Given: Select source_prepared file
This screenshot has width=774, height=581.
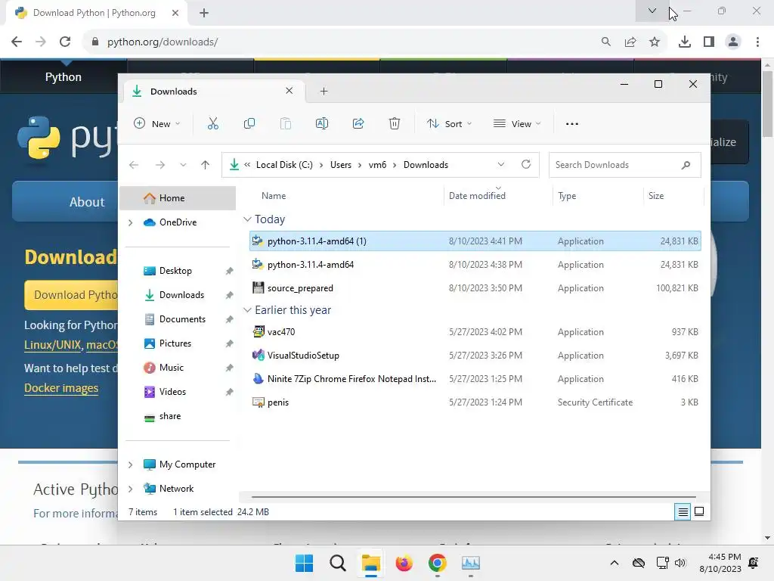Looking at the screenshot, I should 475,288.
